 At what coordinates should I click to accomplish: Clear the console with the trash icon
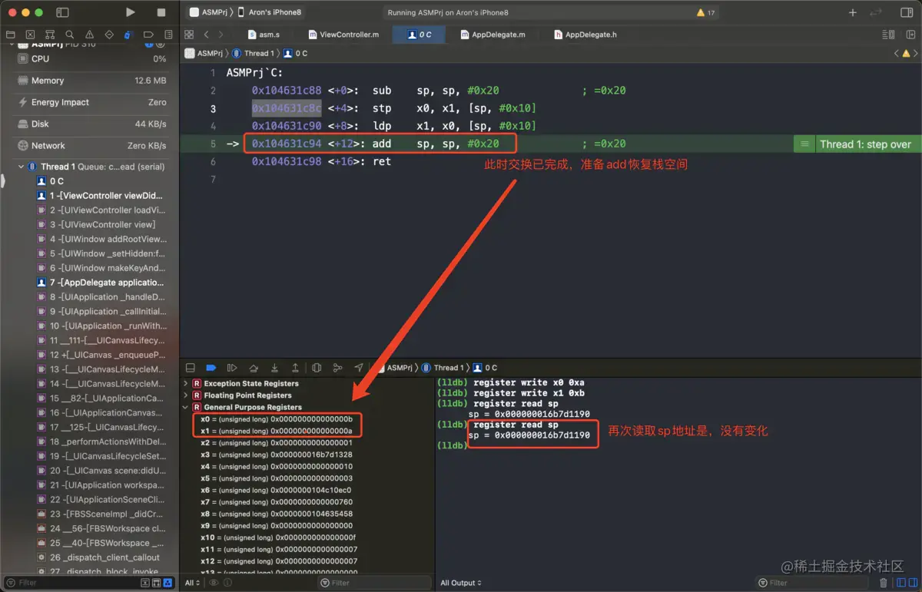(x=884, y=583)
